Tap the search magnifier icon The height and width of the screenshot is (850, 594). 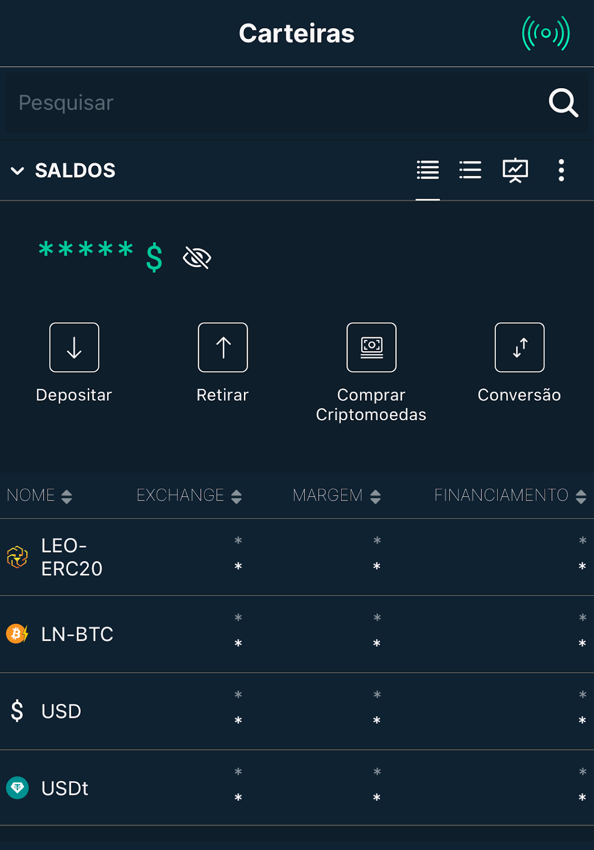pyautogui.click(x=563, y=102)
